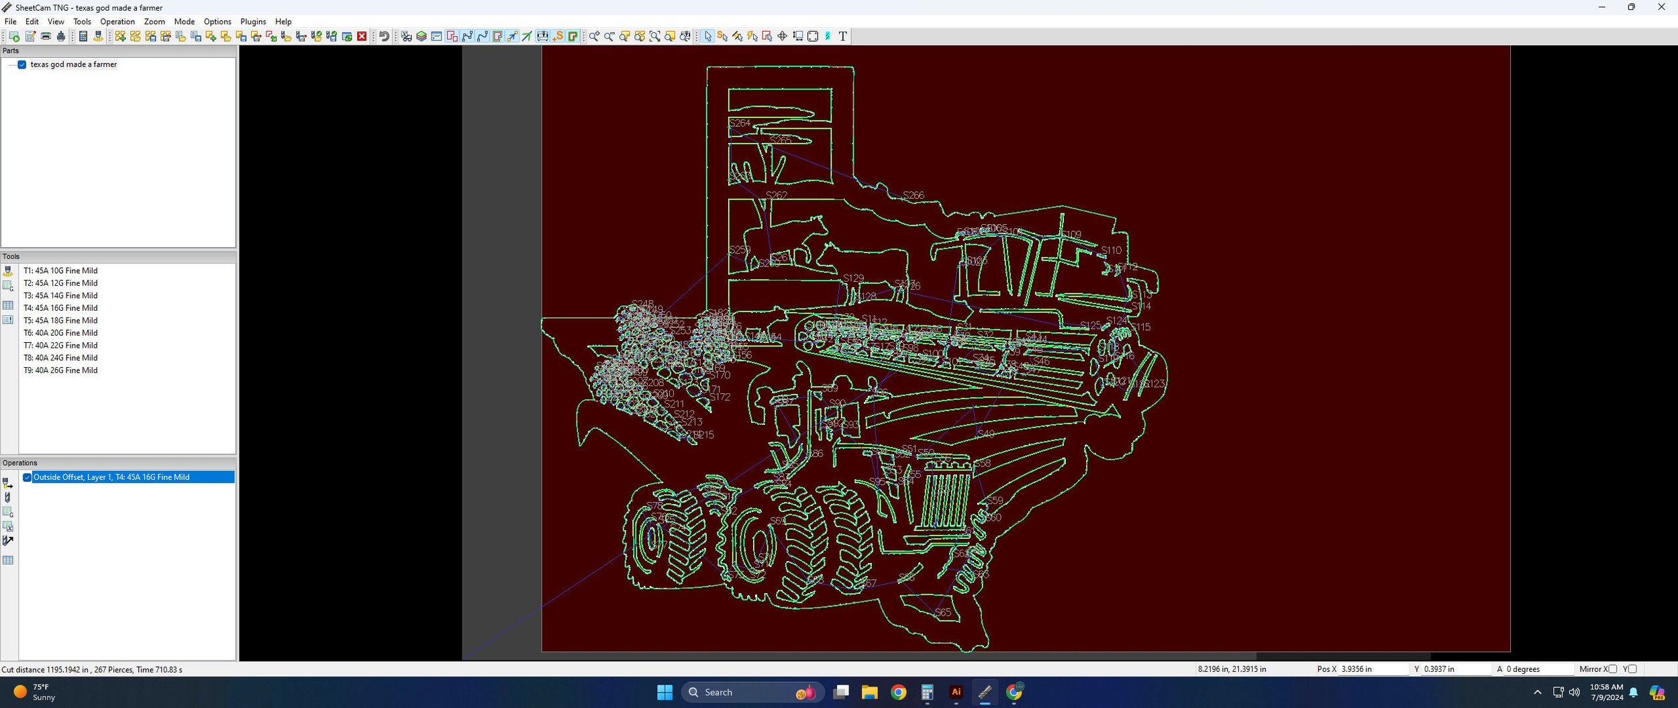The width and height of the screenshot is (1678, 708).
Task: Click new code snippet icon in Tools panel
Action: coord(8,287)
